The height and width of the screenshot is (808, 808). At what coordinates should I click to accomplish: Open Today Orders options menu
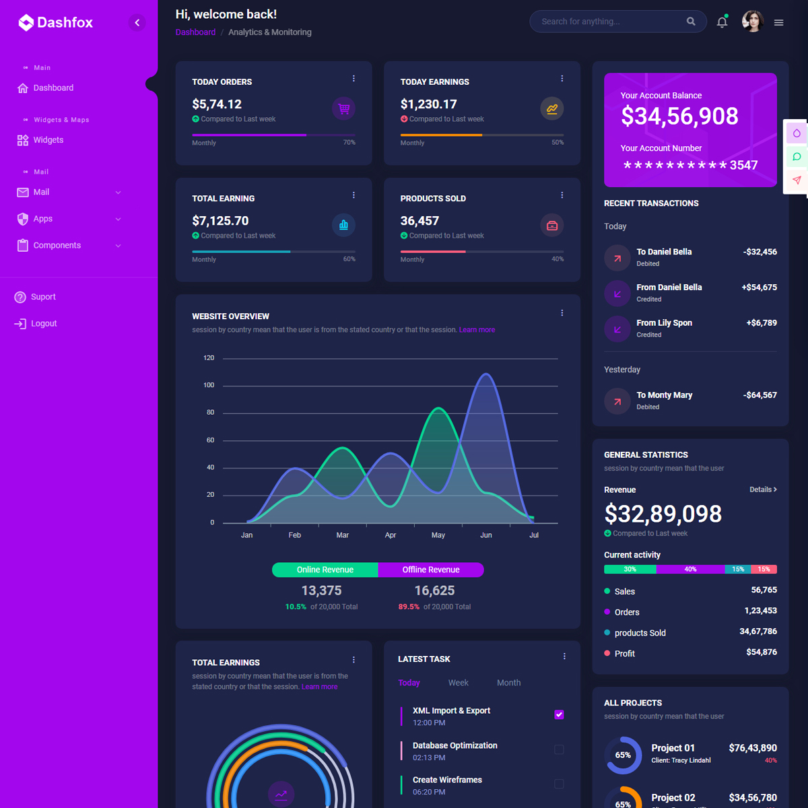(353, 79)
